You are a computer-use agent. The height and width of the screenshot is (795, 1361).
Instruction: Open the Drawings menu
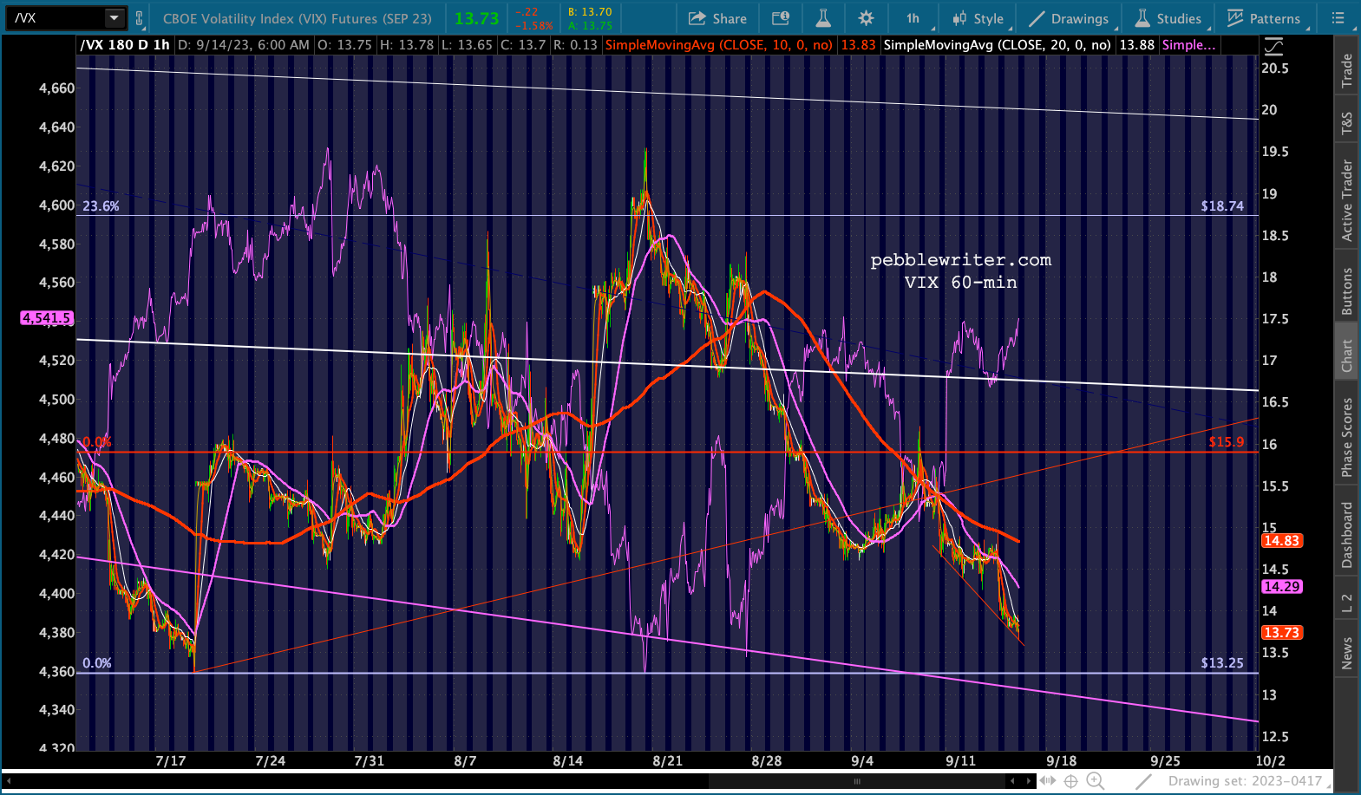click(1069, 18)
